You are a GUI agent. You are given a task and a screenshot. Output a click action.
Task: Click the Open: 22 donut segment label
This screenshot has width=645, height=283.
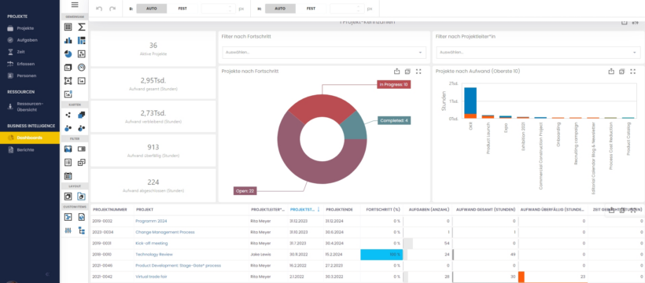[x=245, y=191]
